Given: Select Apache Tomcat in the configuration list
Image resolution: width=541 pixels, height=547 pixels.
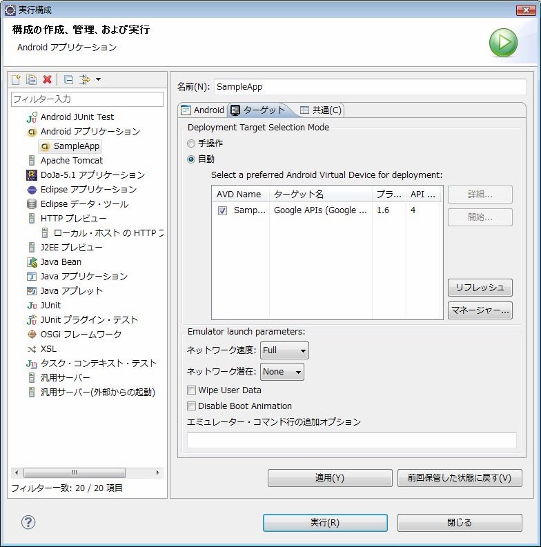Looking at the screenshot, I should pyautogui.click(x=71, y=161).
